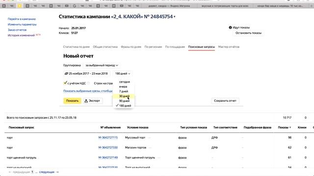Click the Муссовый торт condition cell
The width and height of the screenshot is (314, 176).
pyautogui.click(x=135, y=138)
